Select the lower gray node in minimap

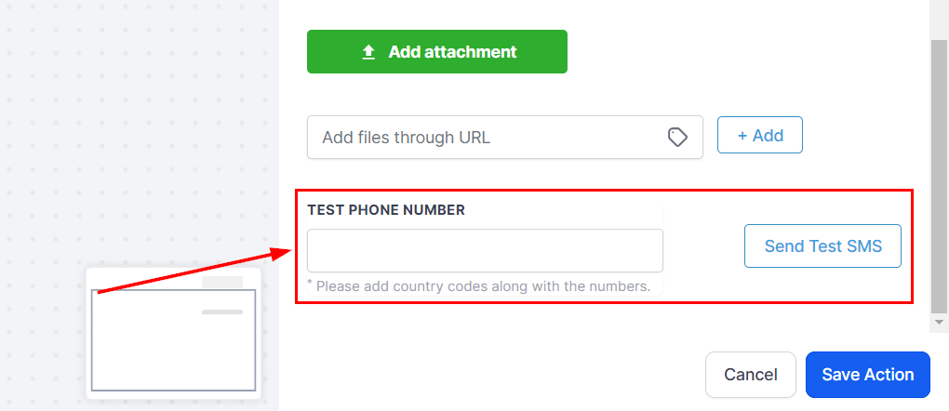(x=222, y=312)
